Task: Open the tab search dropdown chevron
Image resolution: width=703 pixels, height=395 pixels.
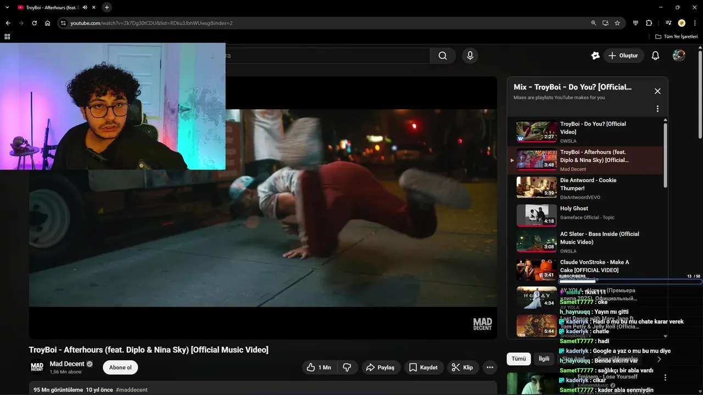Action: 7,7
